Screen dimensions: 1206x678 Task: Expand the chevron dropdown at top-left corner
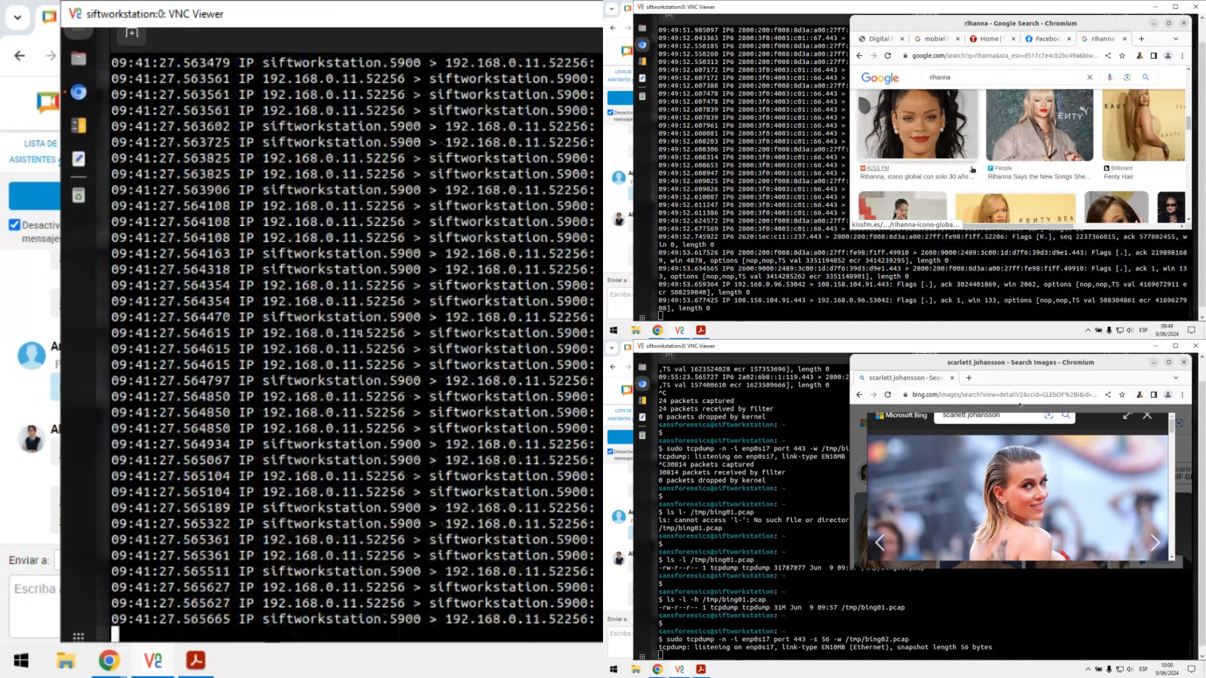click(x=17, y=17)
